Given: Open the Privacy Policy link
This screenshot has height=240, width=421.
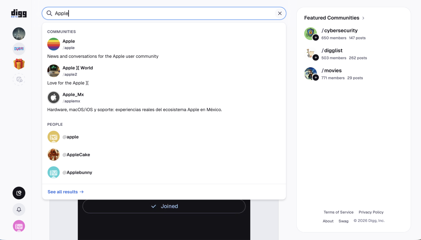Looking at the screenshot, I should tap(371, 212).
